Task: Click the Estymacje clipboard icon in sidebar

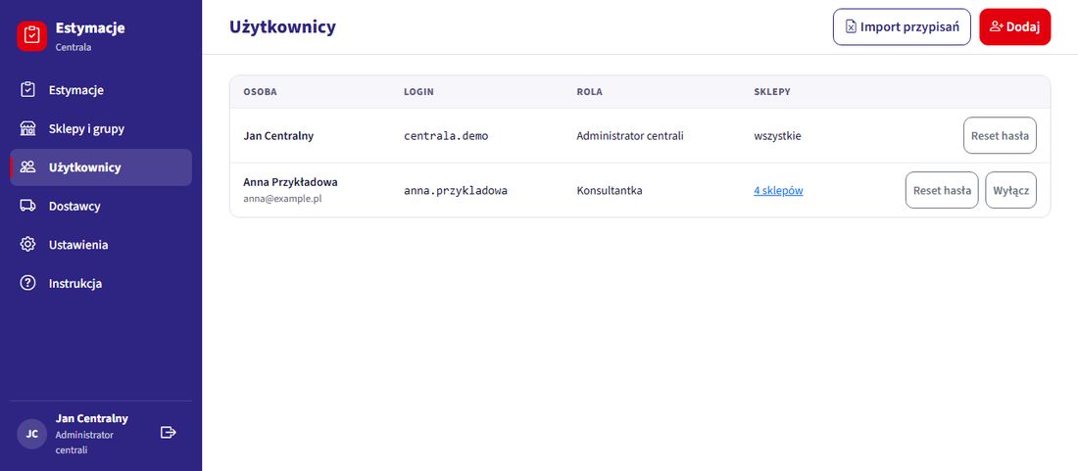Action: pos(27,90)
